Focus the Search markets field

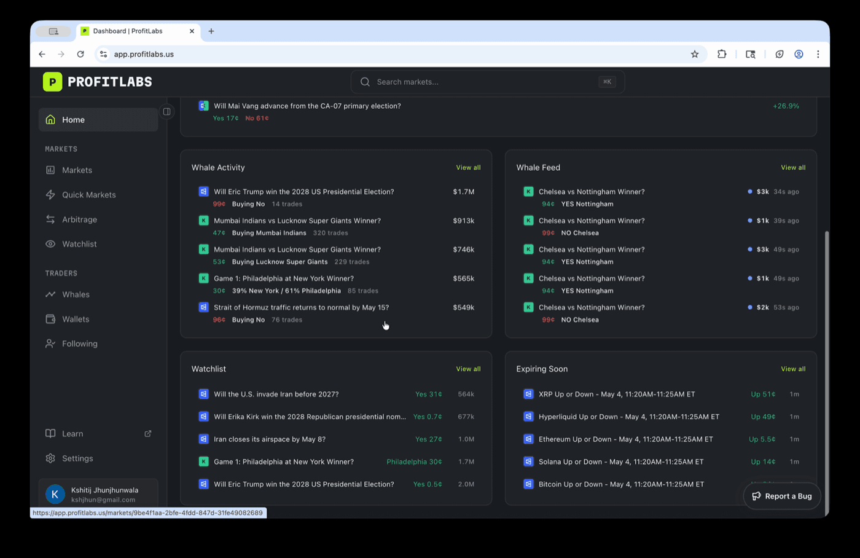tap(488, 82)
